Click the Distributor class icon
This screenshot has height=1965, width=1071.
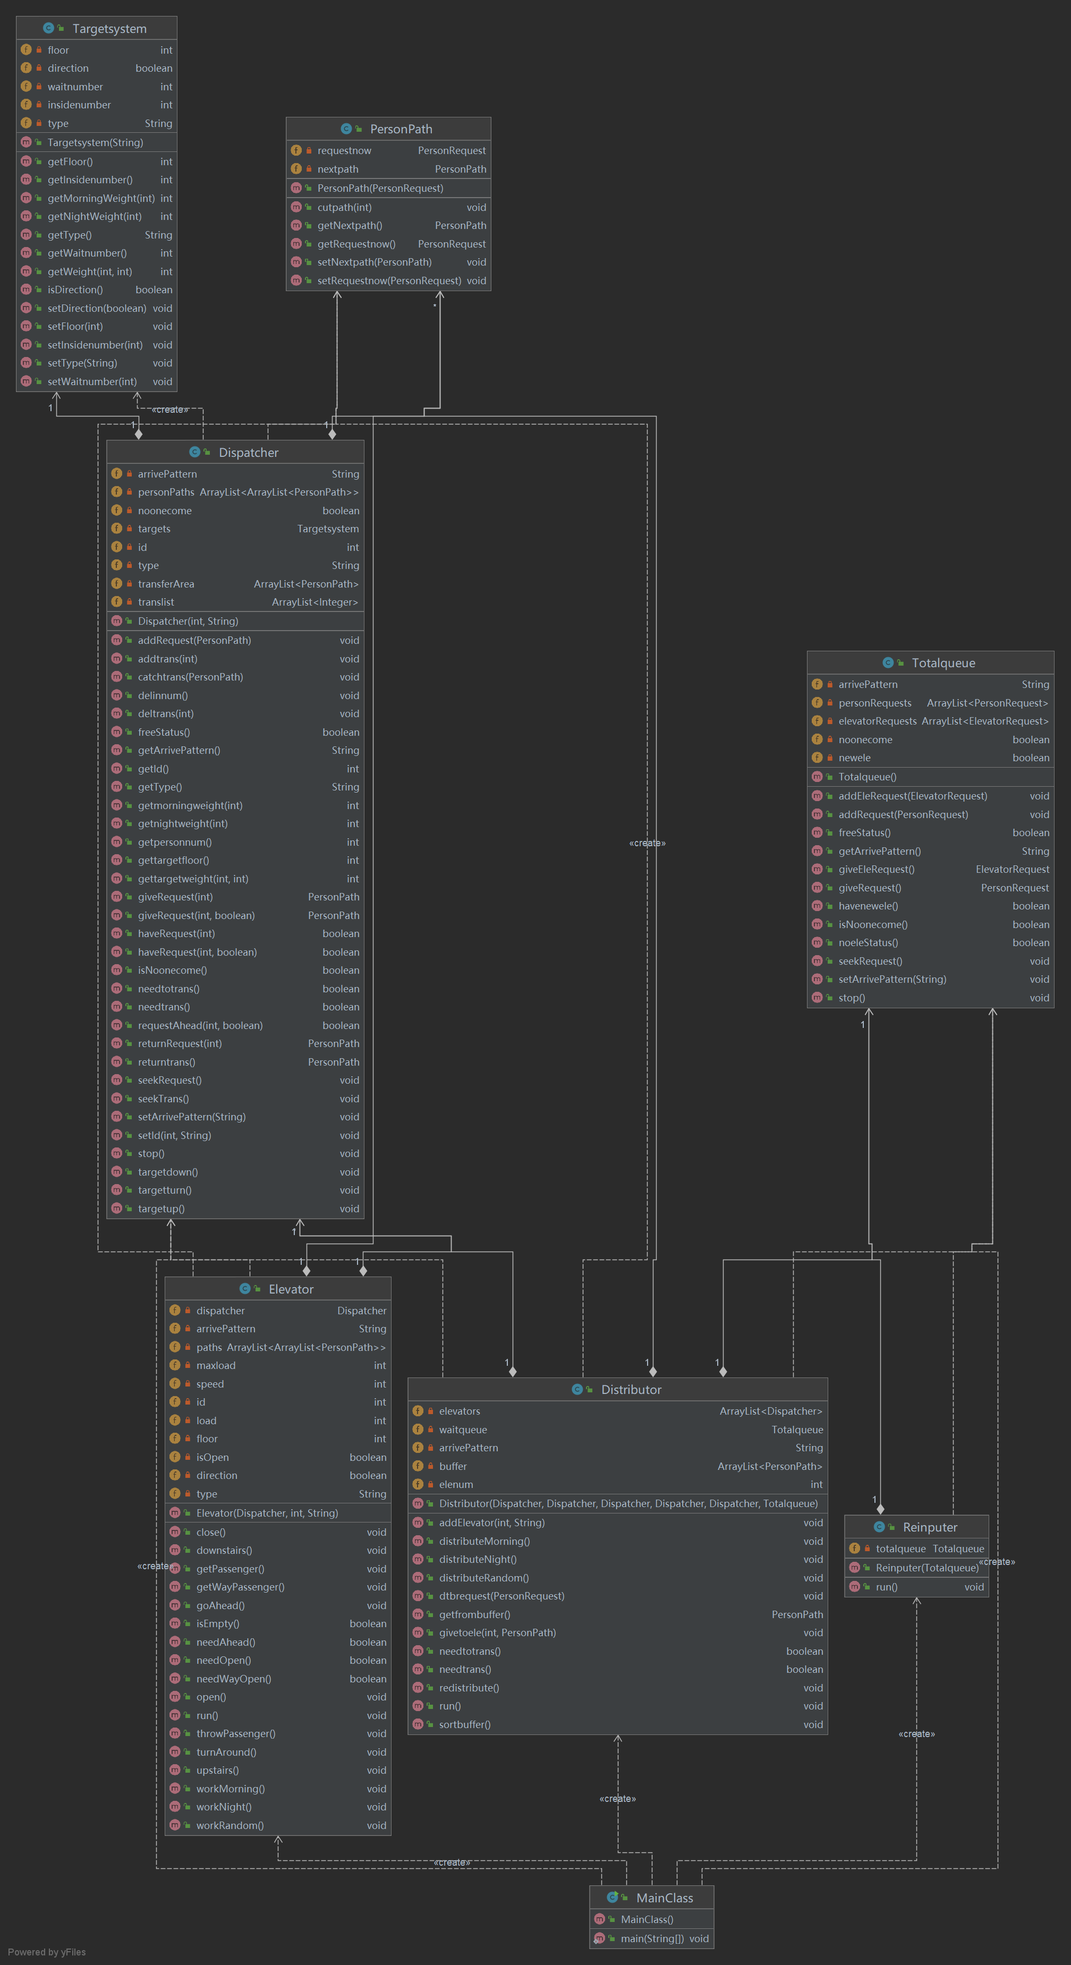click(x=577, y=1389)
